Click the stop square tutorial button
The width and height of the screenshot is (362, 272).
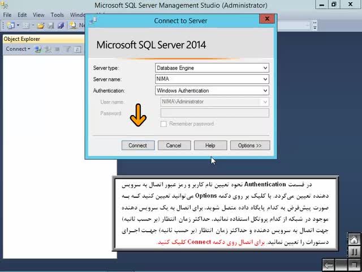click(354, 265)
